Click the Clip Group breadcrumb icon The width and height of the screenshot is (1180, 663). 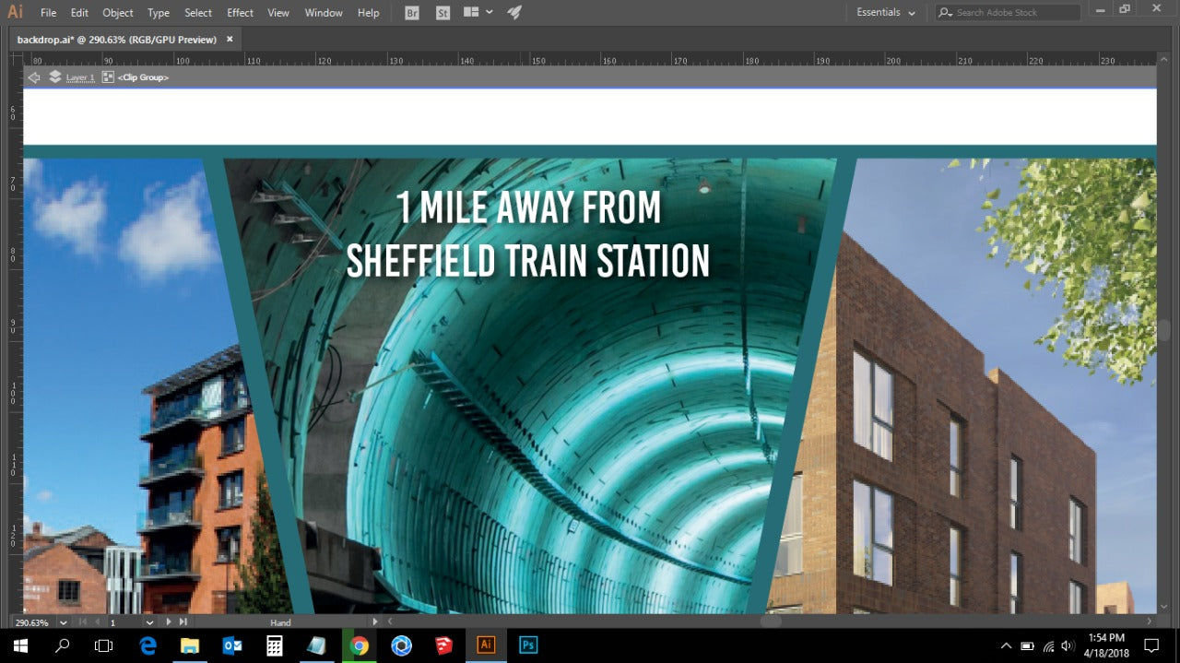tap(108, 77)
